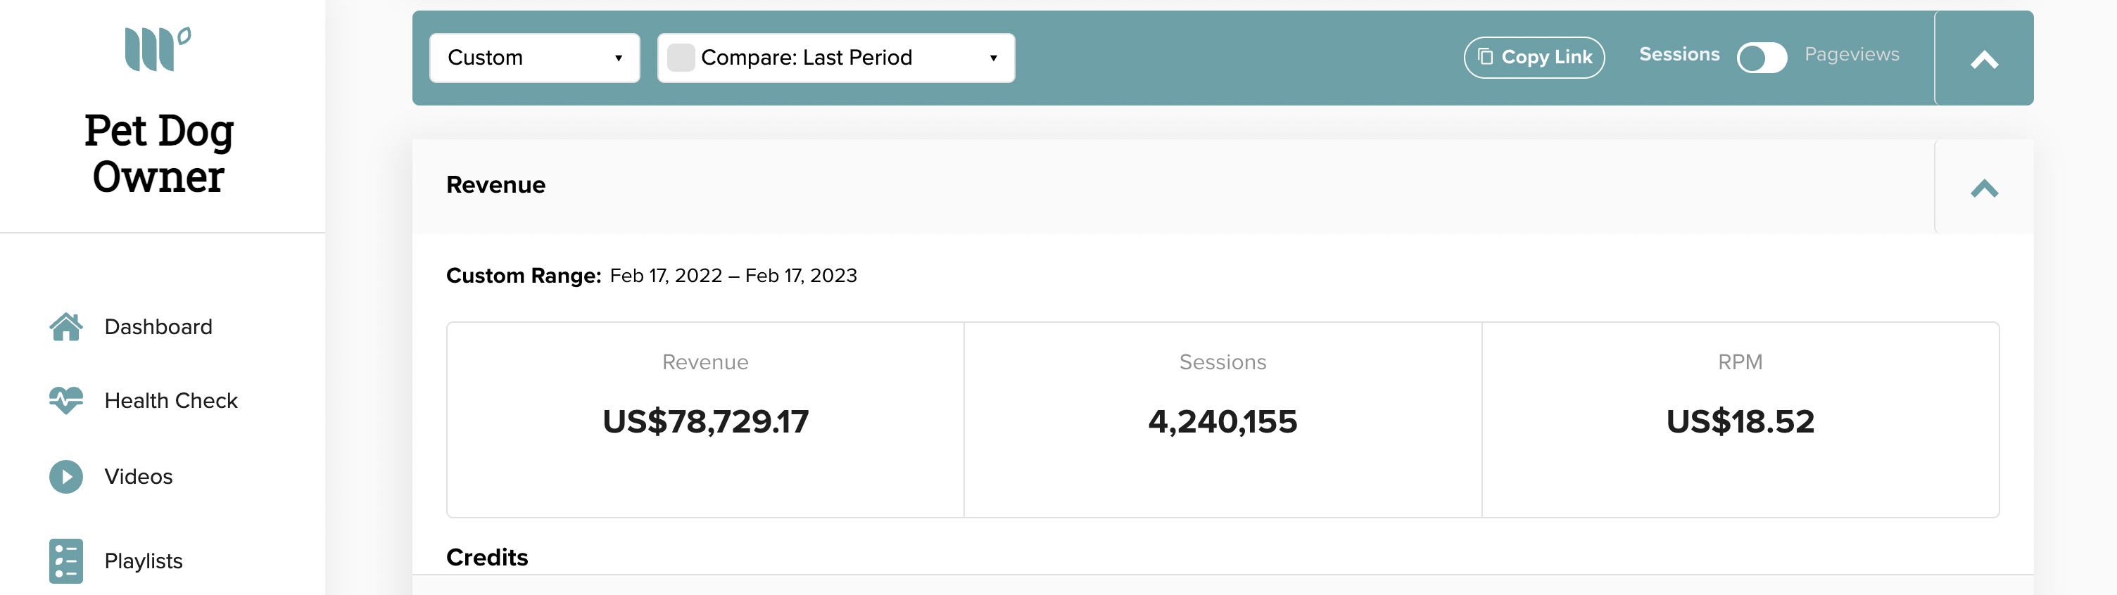Click the clipboard icon in Copy Link
2117x595 pixels.
click(x=1485, y=57)
